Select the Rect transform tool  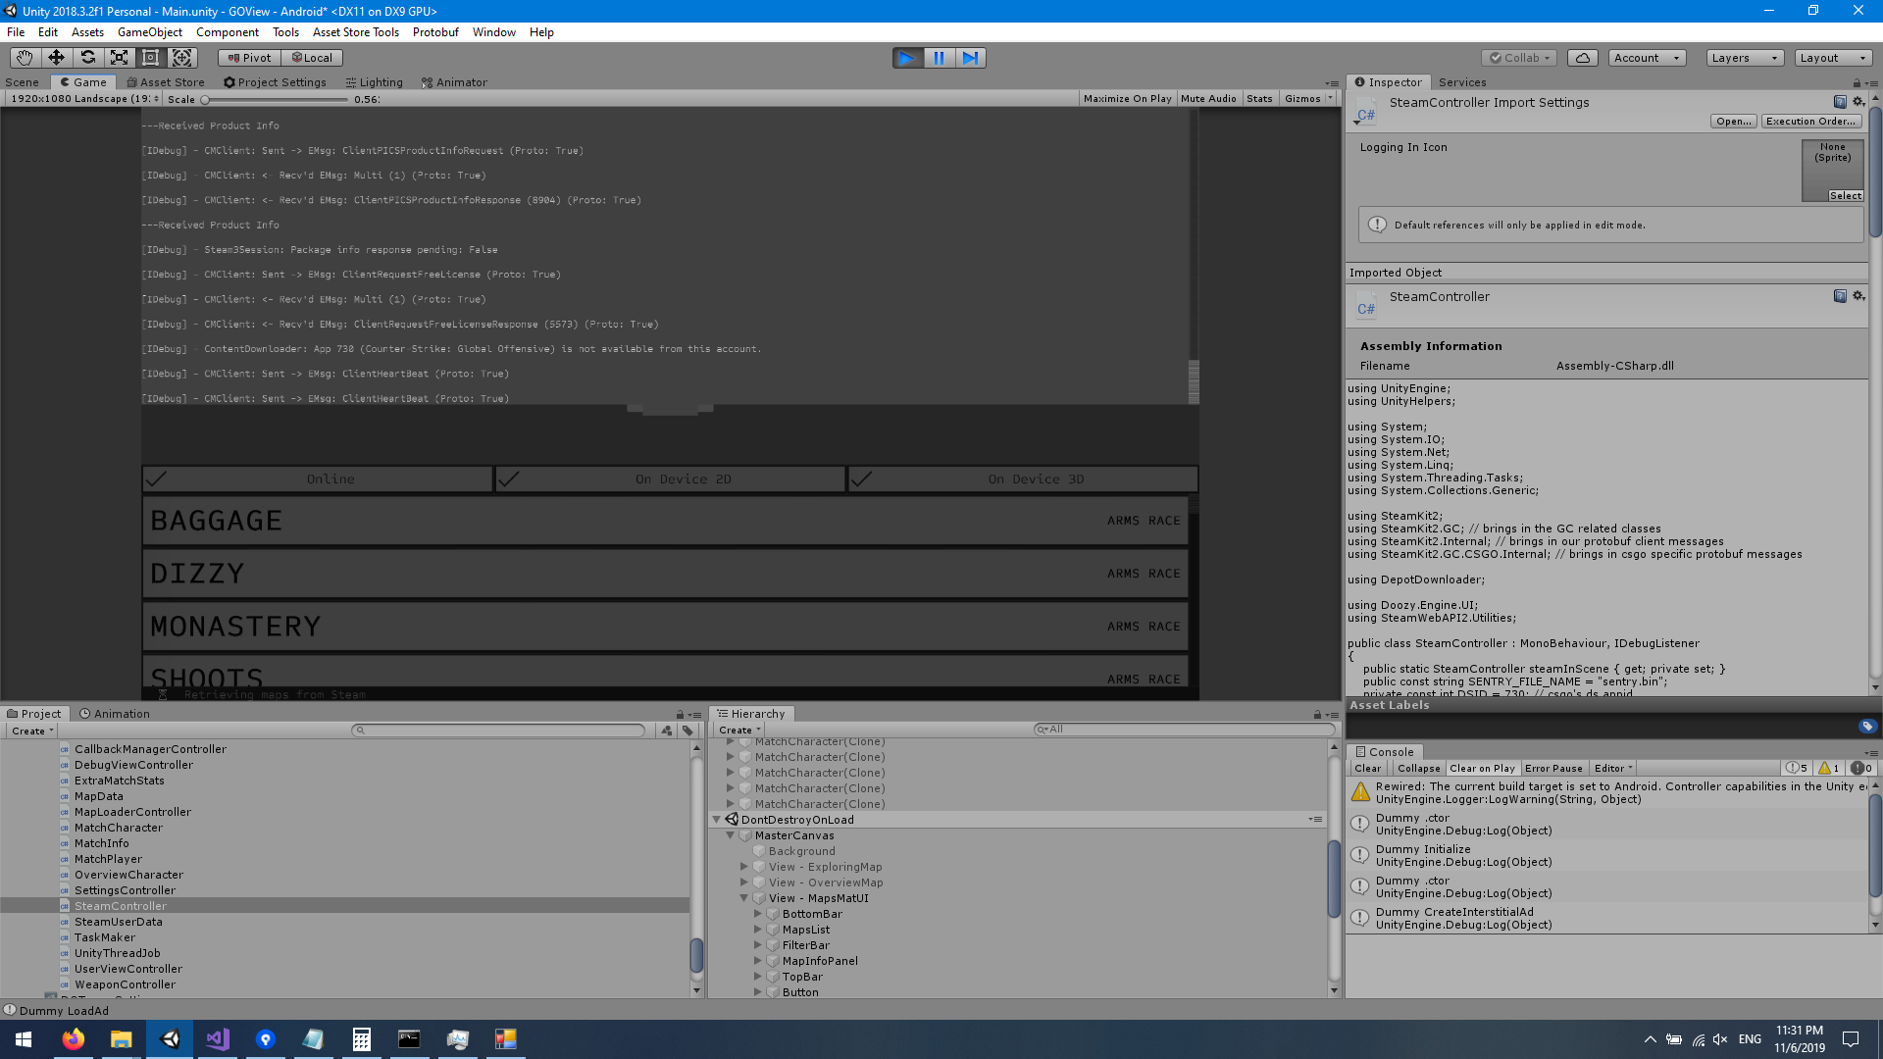[x=151, y=57]
